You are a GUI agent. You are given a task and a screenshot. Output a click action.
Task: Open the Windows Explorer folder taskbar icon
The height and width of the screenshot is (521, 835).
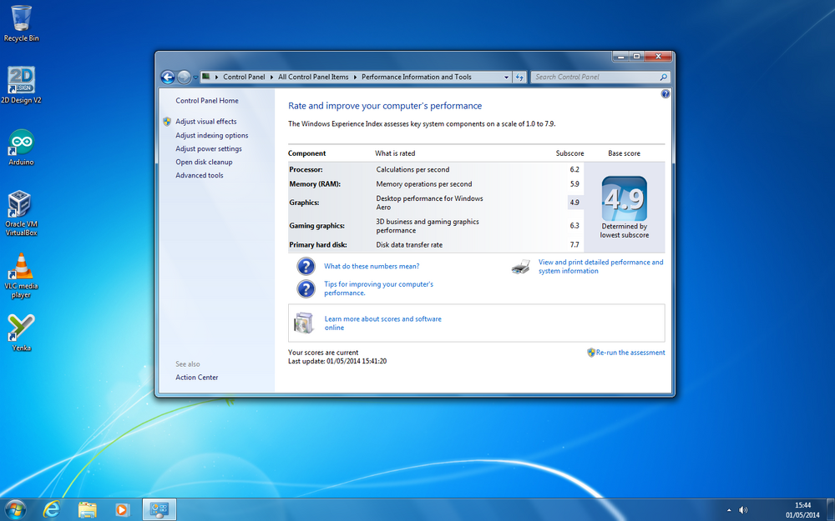click(87, 510)
